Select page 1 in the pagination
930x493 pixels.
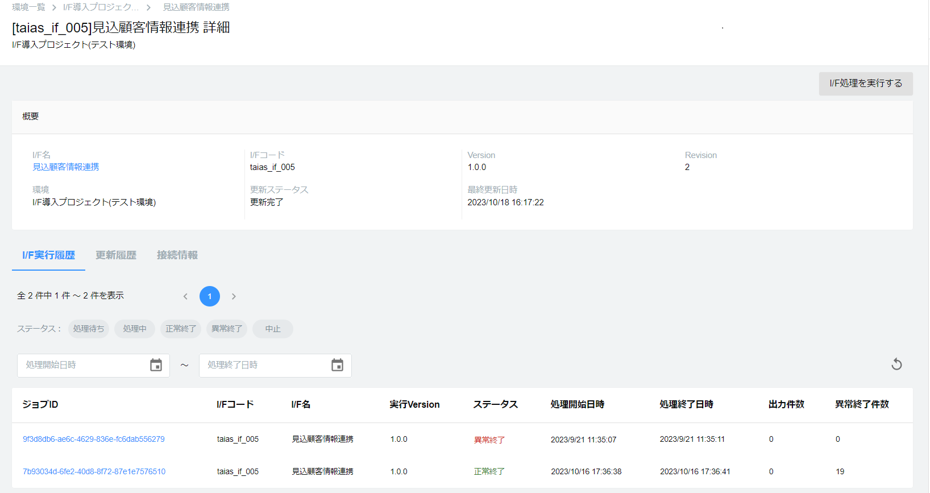pyautogui.click(x=210, y=296)
